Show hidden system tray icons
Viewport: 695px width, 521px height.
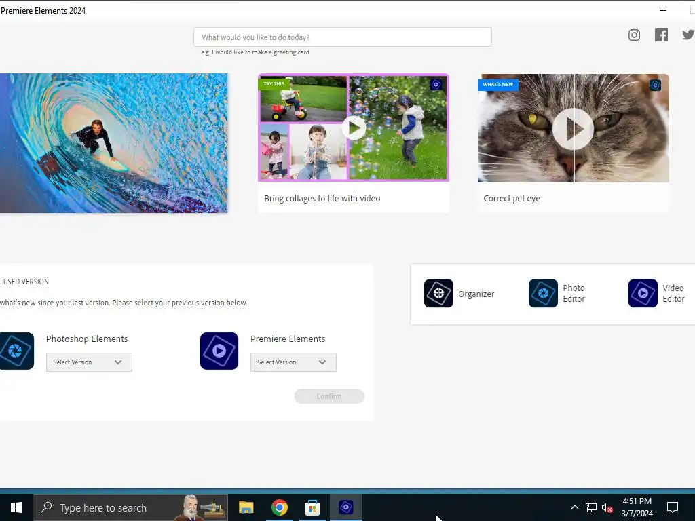click(x=574, y=507)
